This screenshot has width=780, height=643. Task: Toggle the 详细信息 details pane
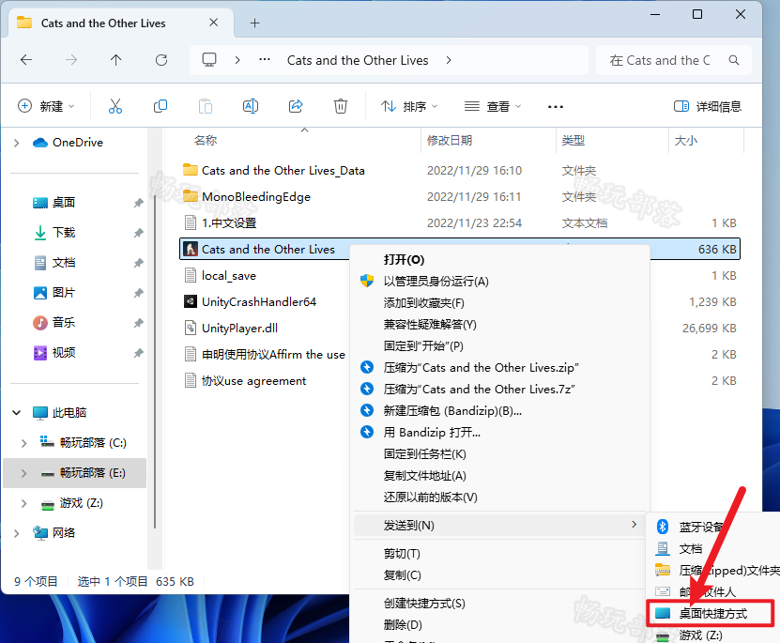[x=708, y=106]
